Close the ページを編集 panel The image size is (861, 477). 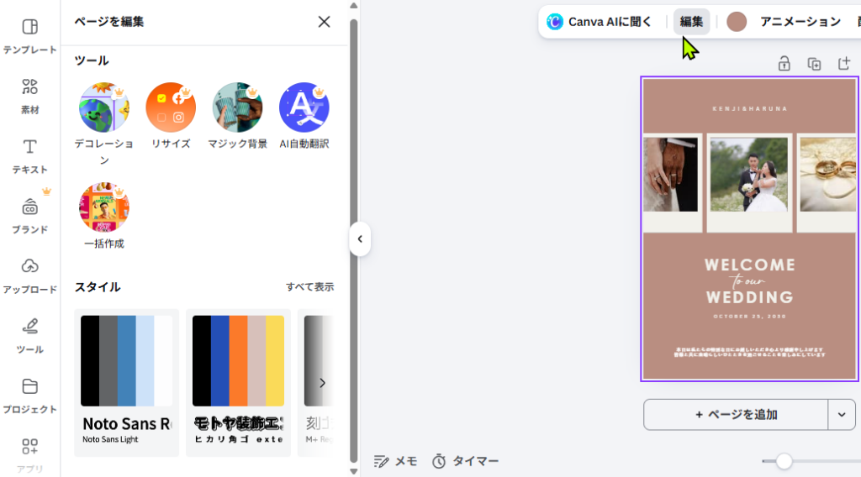[324, 21]
